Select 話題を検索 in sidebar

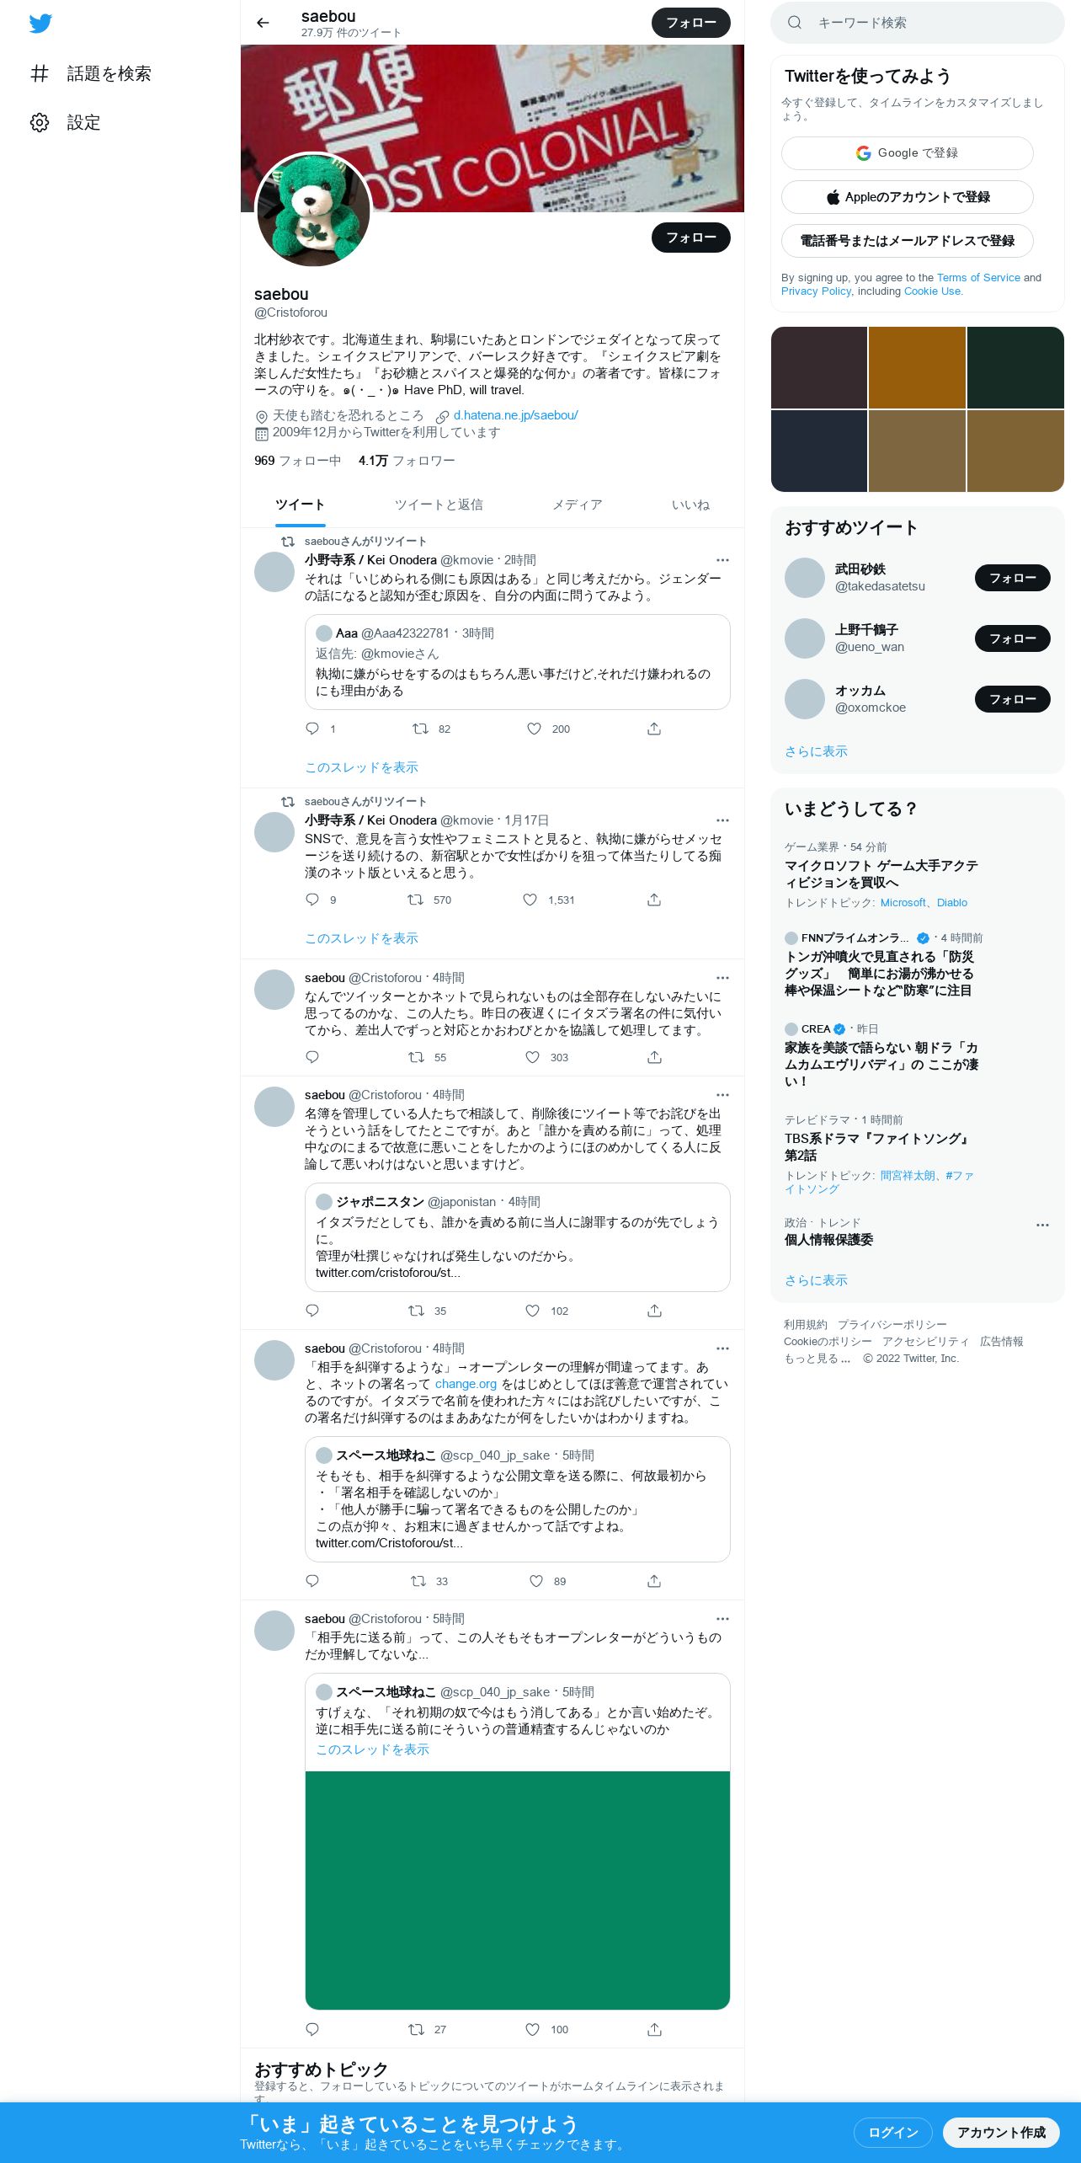pyautogui.click(x=109, y=73)
